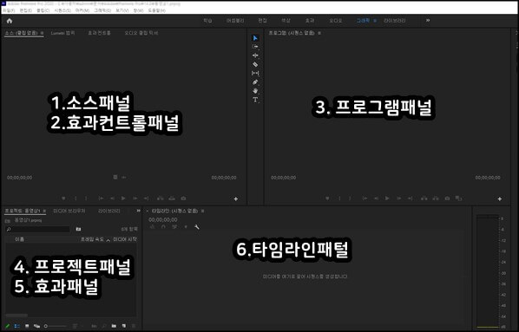Image resolution: width=519 pixels, height=332 pixels.
Task: Add marker in the Source monitor
Action: (63, 199)
